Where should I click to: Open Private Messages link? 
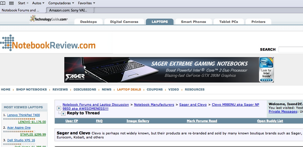click(x=283, y=111)
